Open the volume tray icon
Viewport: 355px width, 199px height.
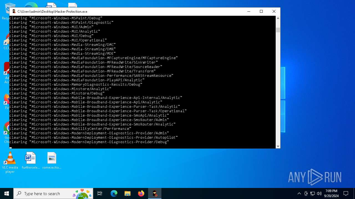click(x=319, y=193)
